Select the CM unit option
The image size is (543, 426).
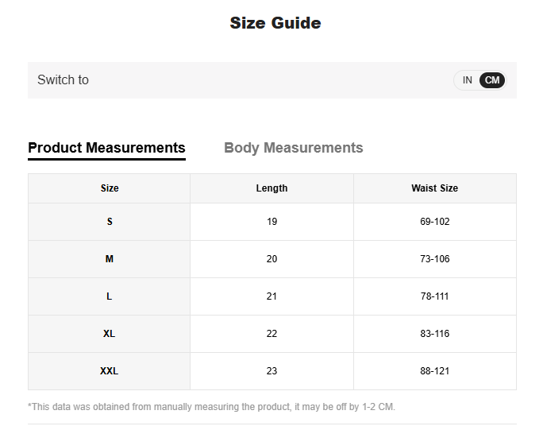point(492,80)
